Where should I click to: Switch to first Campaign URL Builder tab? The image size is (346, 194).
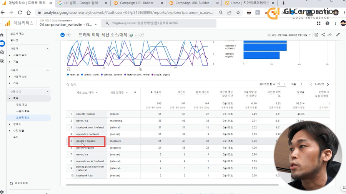click(x=136, y=3)
